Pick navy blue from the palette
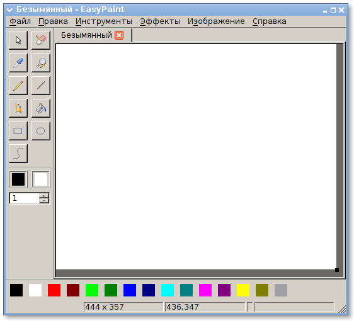This screenshot has width=354, height=321. coord(149,290)
